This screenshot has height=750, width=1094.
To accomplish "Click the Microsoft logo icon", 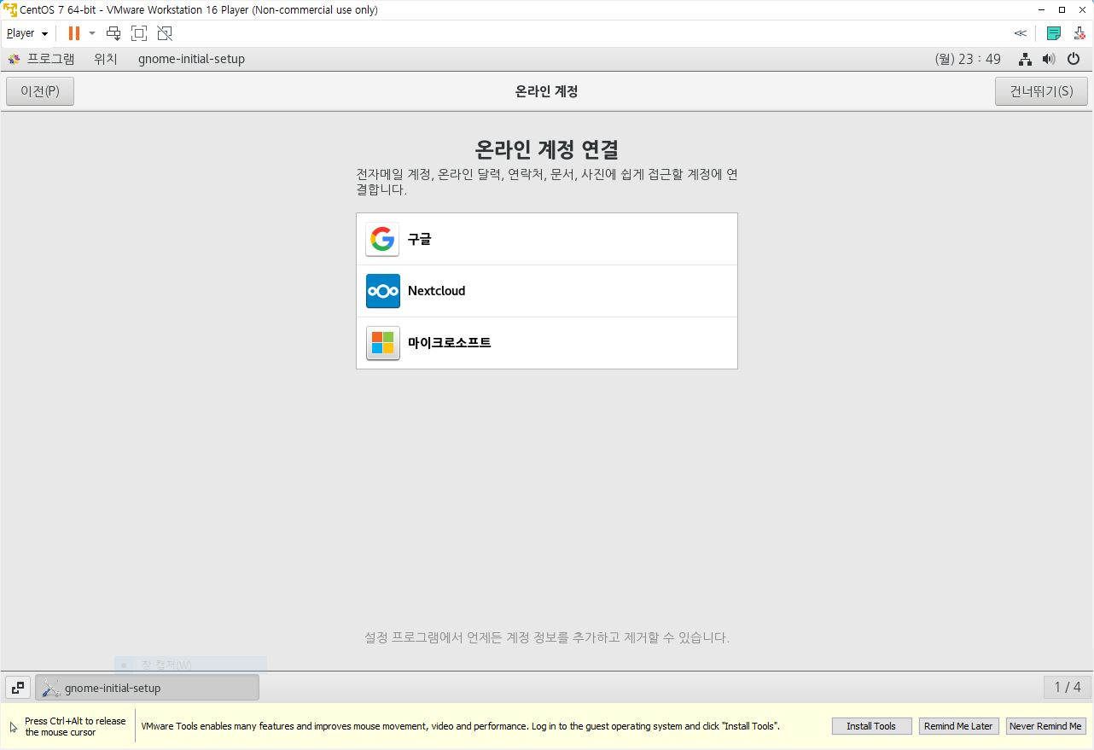I will 382,343.
